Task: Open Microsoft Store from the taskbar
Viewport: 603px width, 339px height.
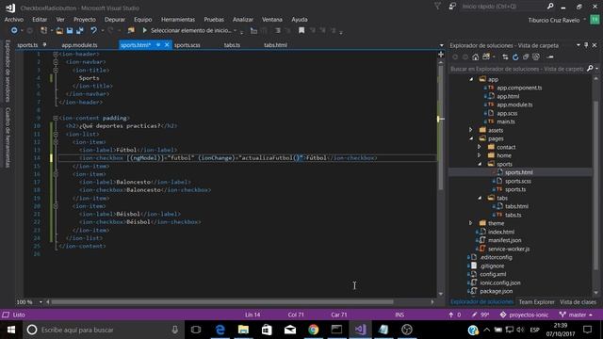Action: coord(267,330)
